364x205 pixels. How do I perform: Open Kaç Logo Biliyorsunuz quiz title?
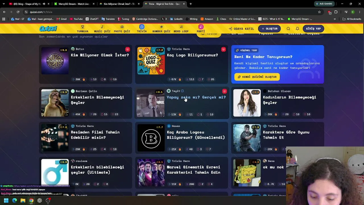click(x=192, y=55)
